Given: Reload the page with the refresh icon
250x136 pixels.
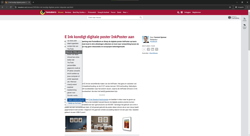Looking at the screenshot, I should [x=11, y=7].
